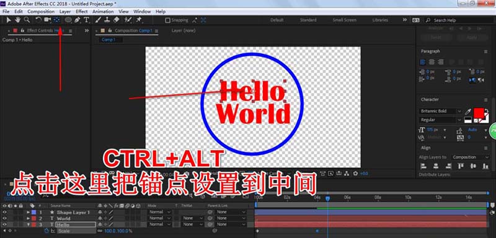Viewport: 496px width, 238px height.
Task: Click the align vertical centers icon
Action: pyautogui.click(x=473, y=166)
